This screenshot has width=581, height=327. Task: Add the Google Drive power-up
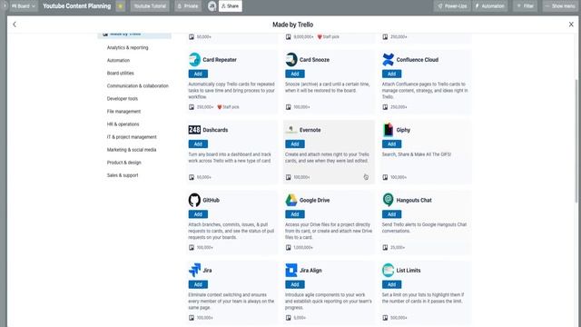[x=295, y=214]
